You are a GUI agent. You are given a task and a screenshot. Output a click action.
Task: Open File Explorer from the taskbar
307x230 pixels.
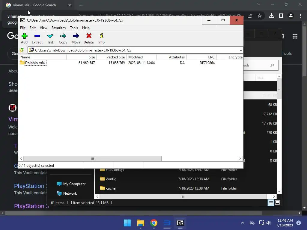pos(140,223)
